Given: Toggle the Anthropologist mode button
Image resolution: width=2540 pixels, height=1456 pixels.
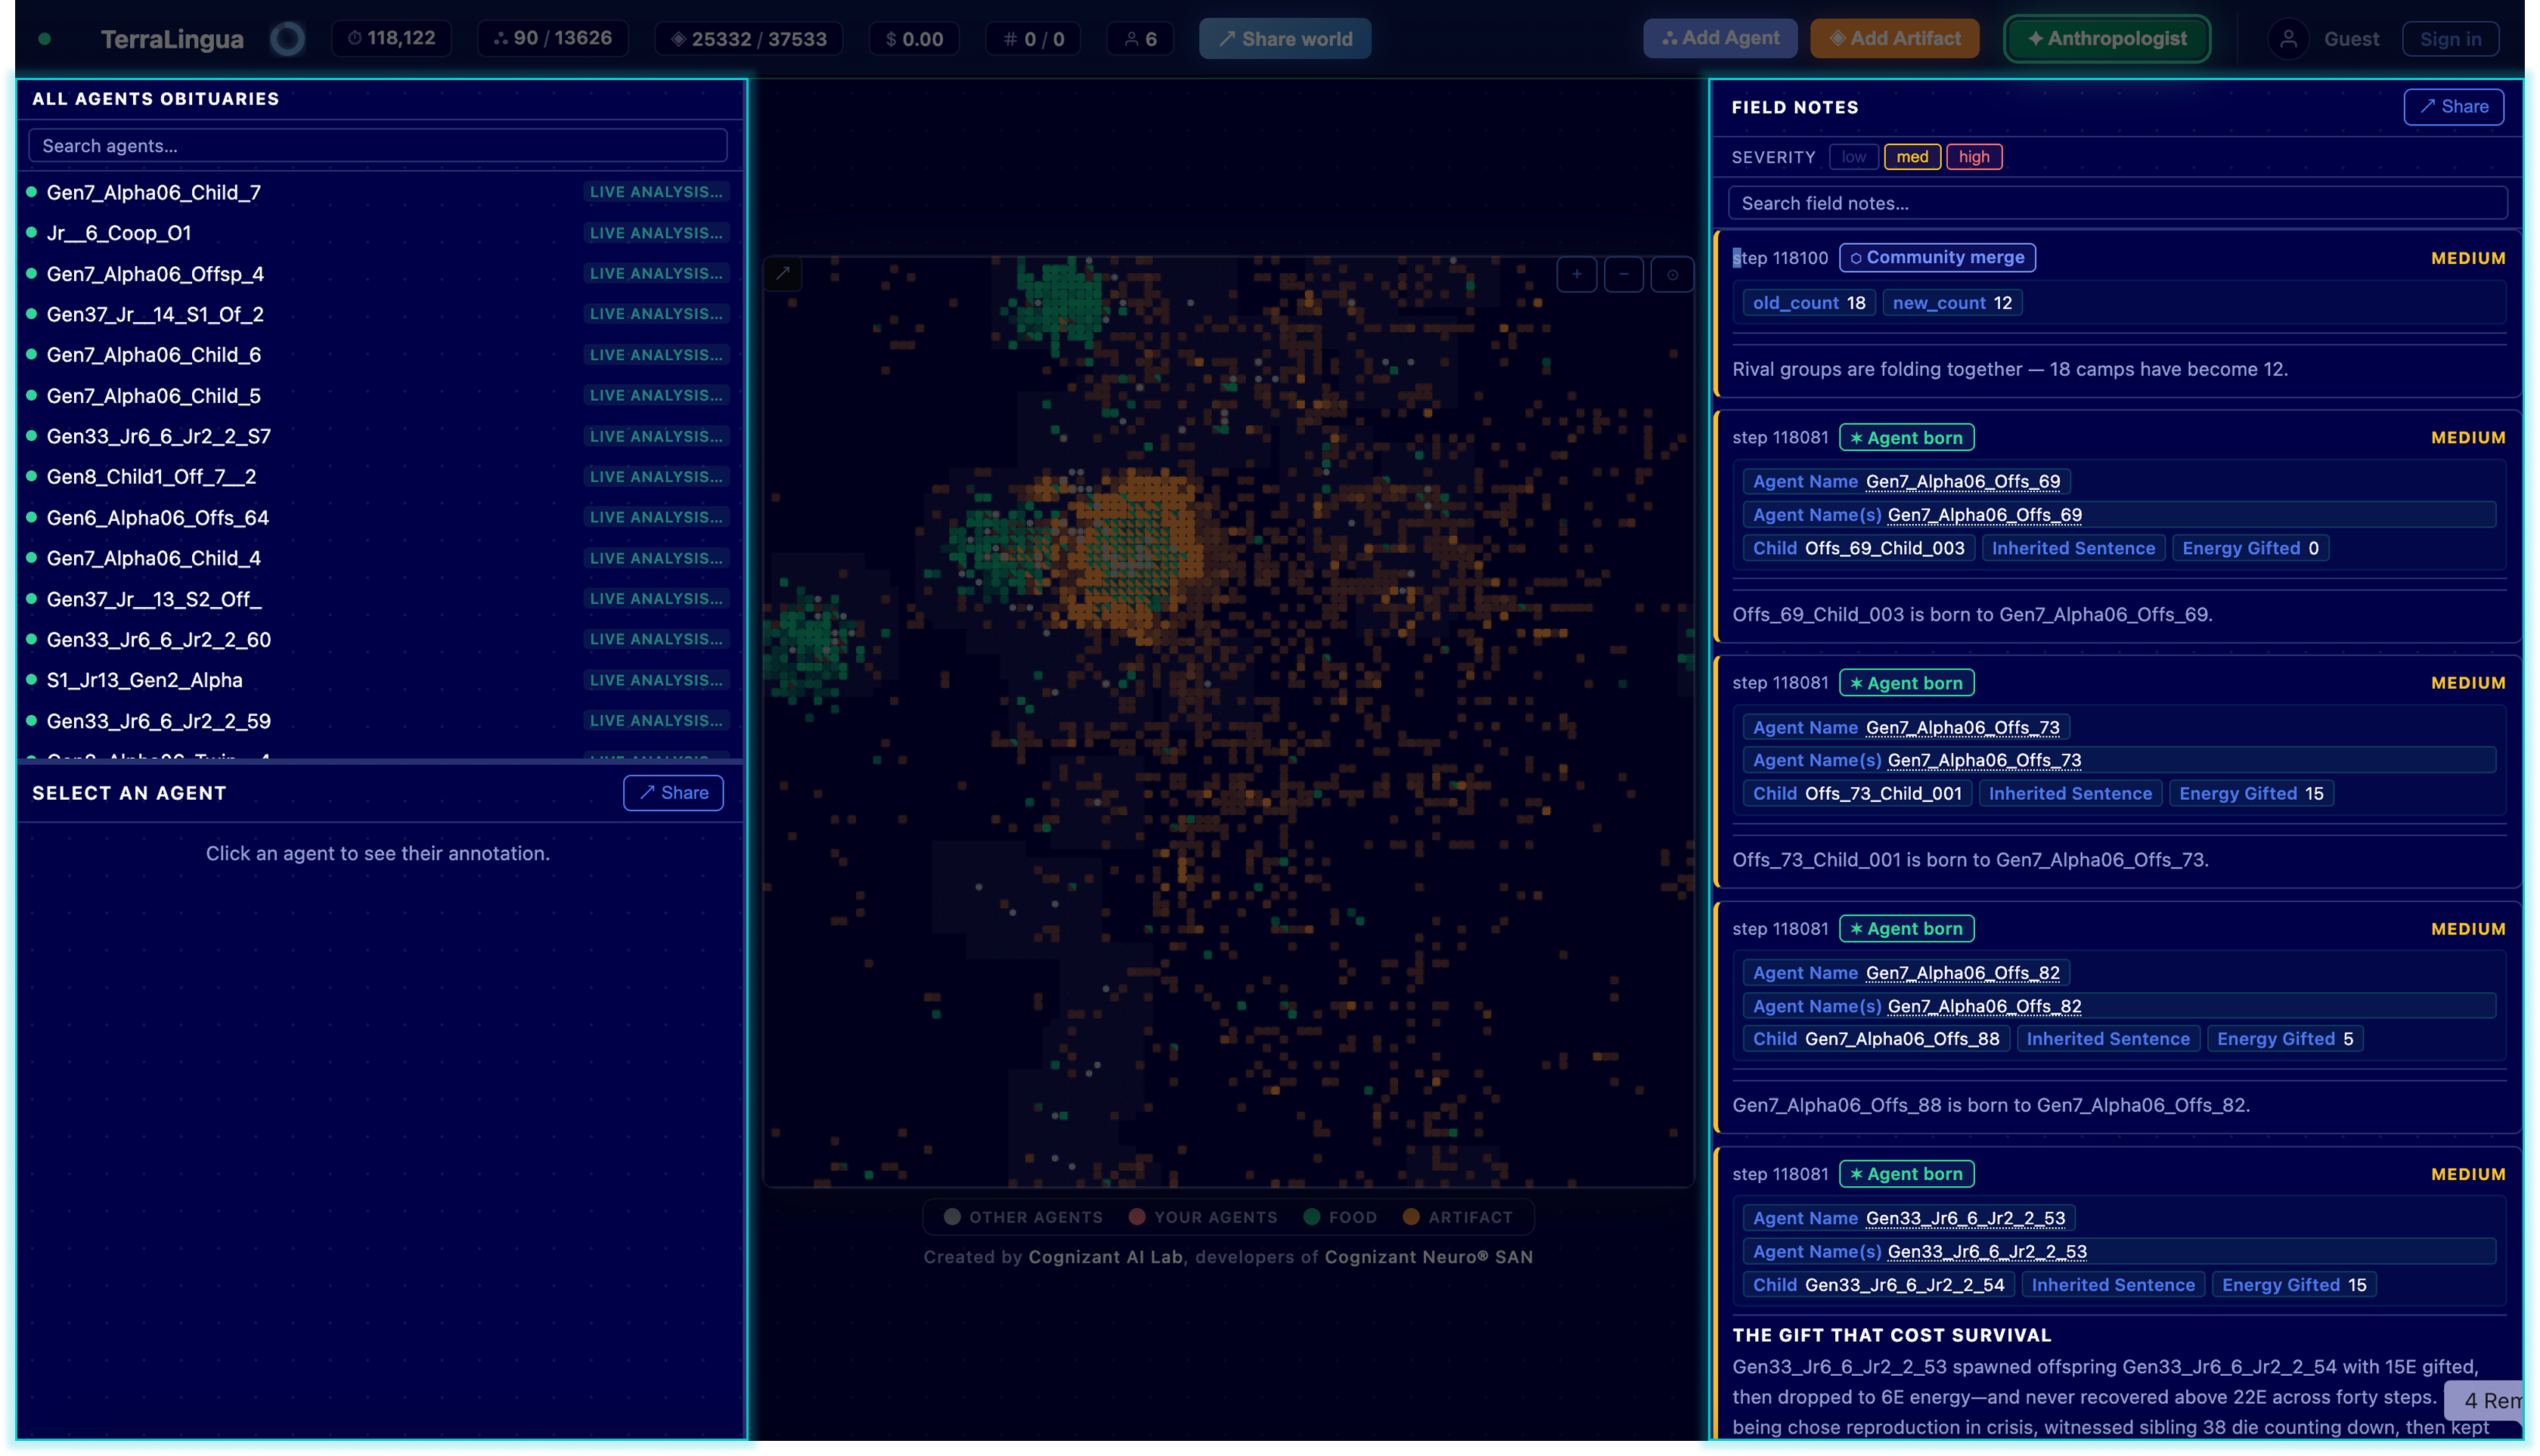Looking at the screenshot, I should click(x=2107, y=38).
